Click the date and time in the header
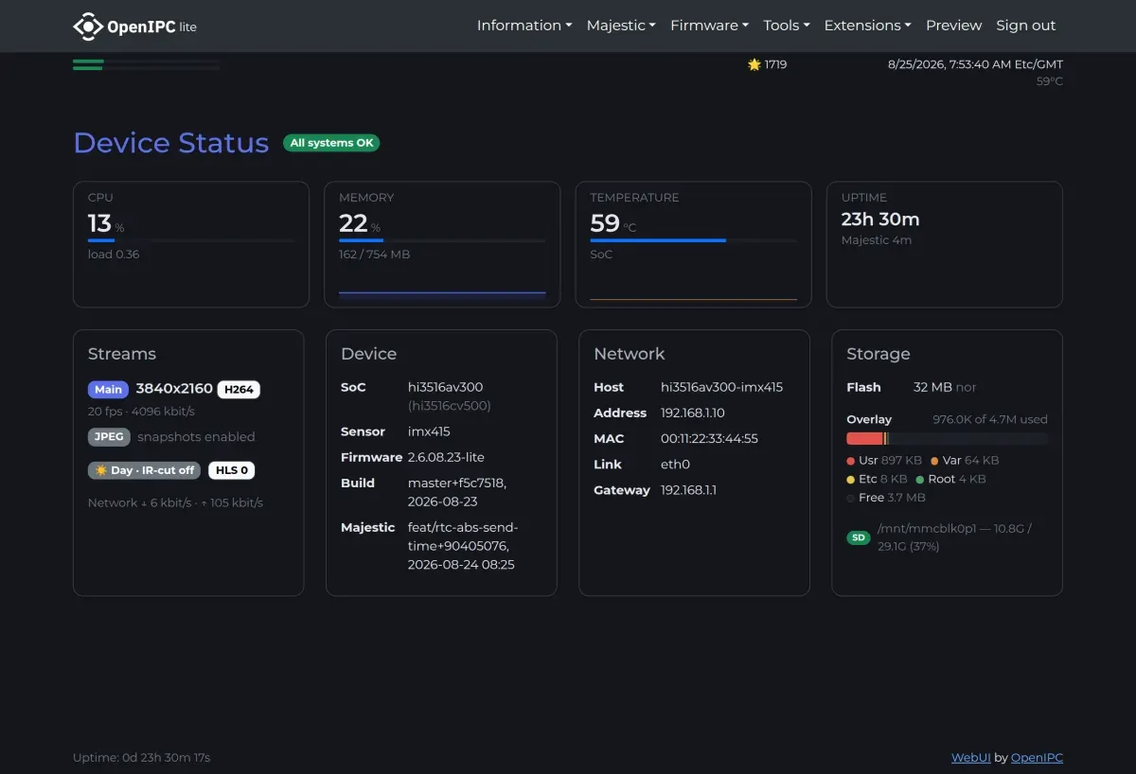Image resolution: width=1136 pixels, height=774 pixels. coord(975,64)
